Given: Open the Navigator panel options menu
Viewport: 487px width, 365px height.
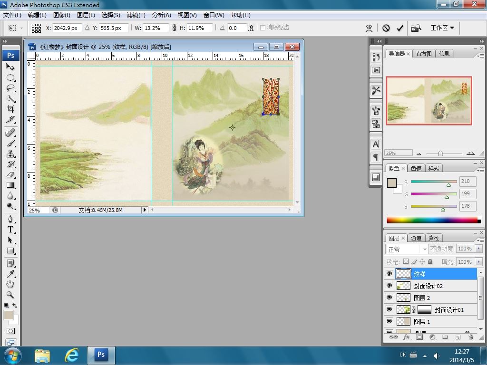Looking at the screenshot, I should coord(480,56).
